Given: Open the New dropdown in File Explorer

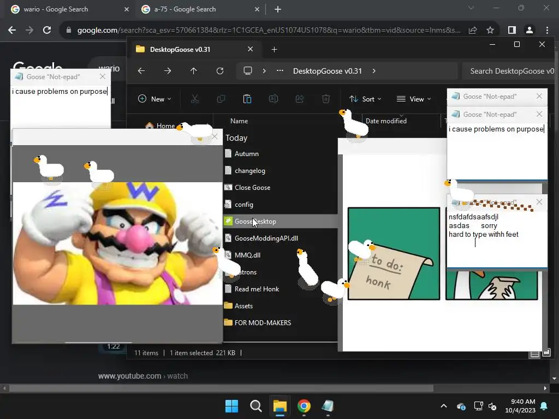Looking at the screenshot, I should (x=154, y=99).
